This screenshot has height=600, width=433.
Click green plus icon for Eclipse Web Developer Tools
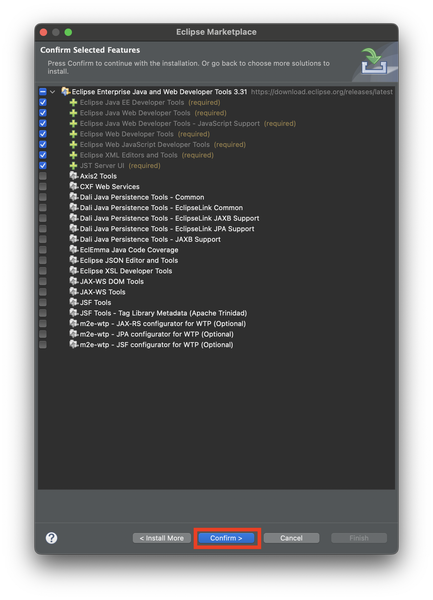pyautogui.click(x=74, y=134)
